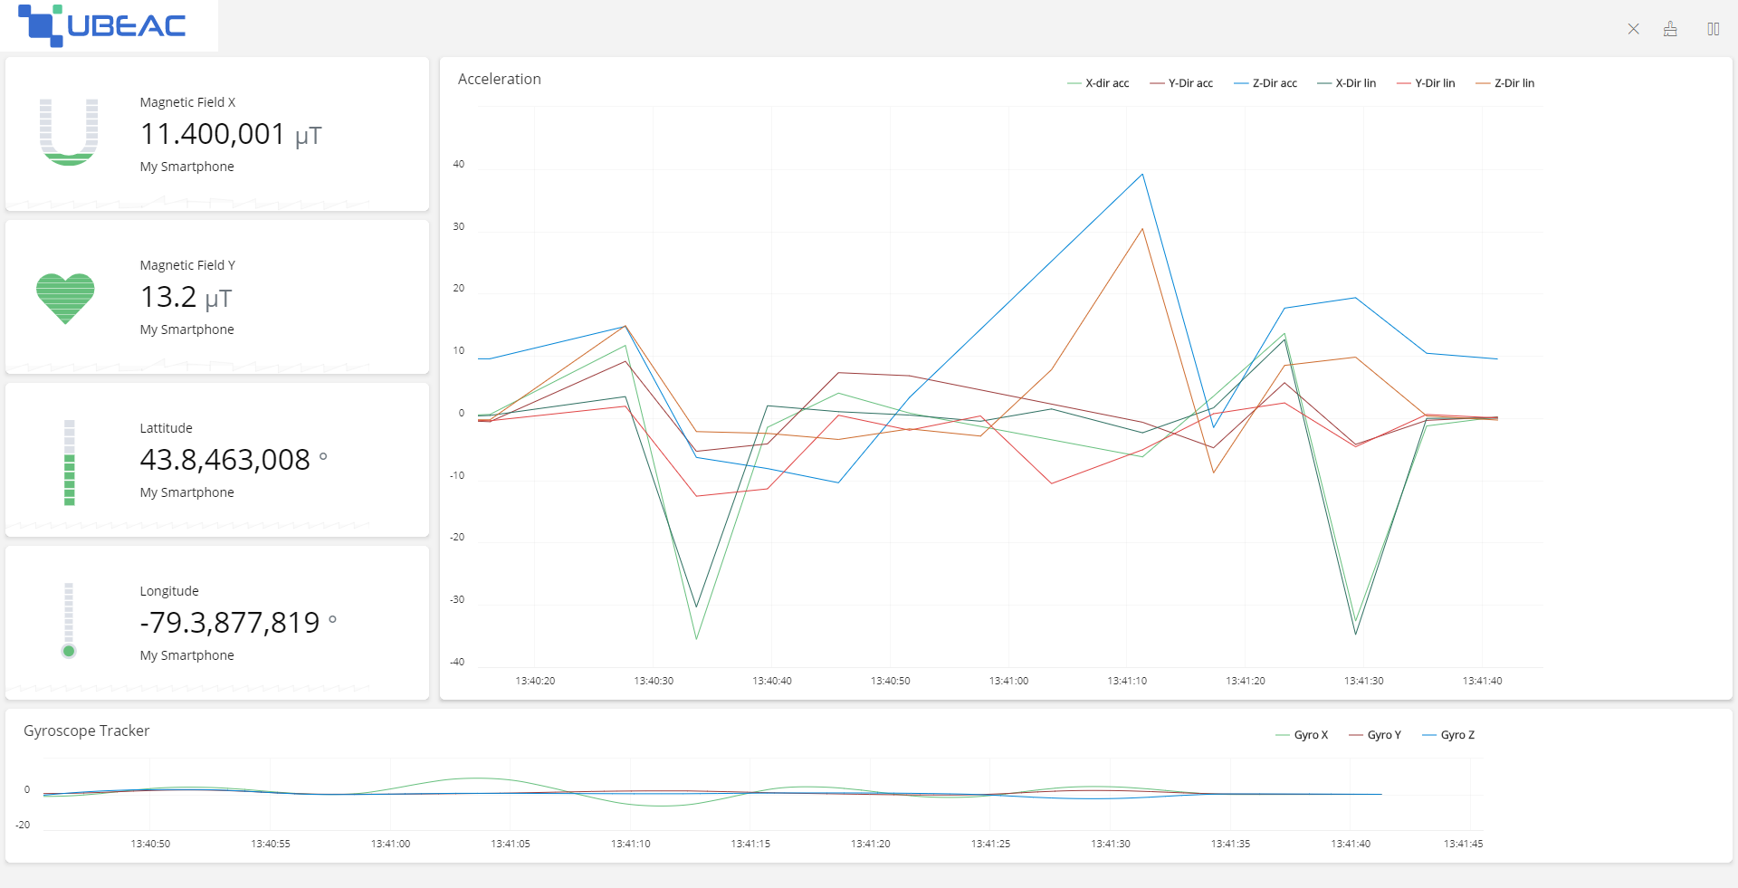
Task: Click the 13.2 µT value
Action: coord(186,297)
